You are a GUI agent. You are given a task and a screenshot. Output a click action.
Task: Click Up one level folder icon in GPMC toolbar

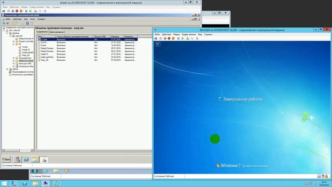pos(13,23)
